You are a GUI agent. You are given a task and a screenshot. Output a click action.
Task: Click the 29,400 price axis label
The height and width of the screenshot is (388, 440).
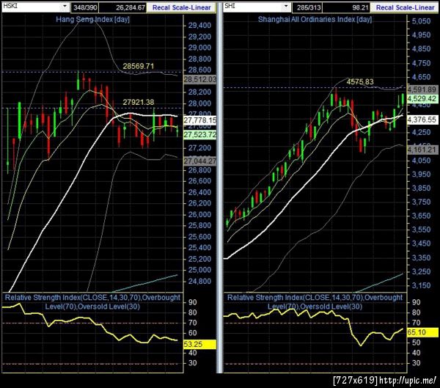[199, 26]
